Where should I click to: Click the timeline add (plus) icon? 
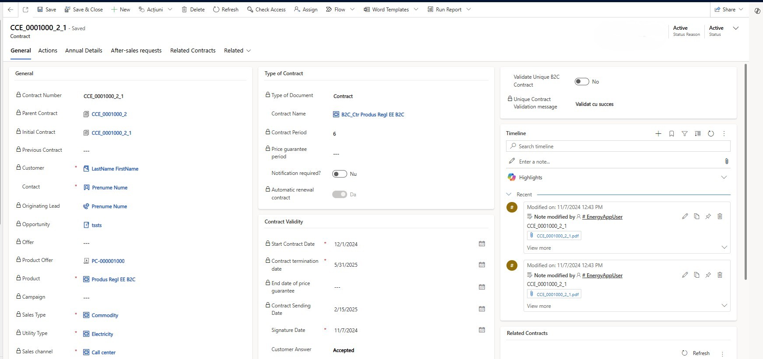(658, 134)
